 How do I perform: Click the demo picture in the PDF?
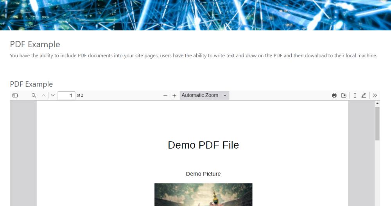[x=203, y=195]
